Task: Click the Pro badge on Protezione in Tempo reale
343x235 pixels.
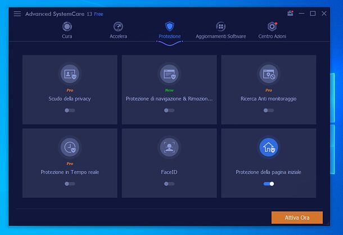Action: pyautogui.click(x=70, y=164)
